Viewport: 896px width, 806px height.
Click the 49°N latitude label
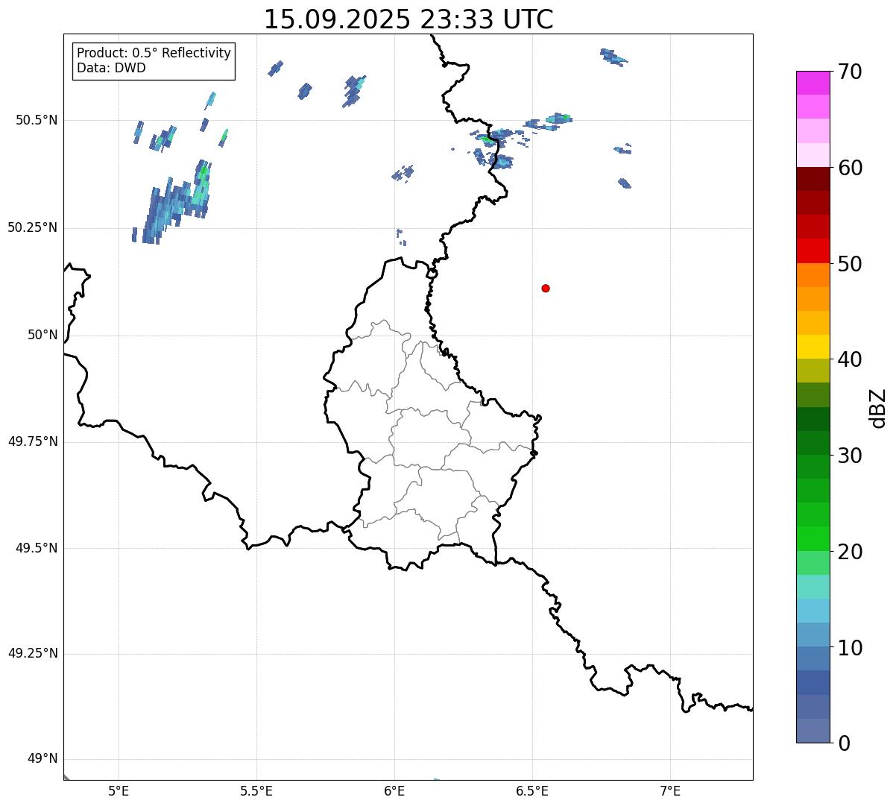tap(42, 759)
